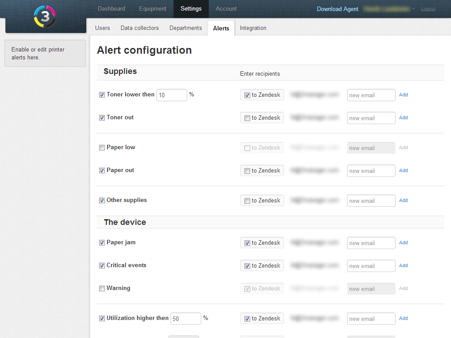Image resolution: width=451 pixels, height=338 pixels.
Task: Click the Toner lower then percentage field
Action: (x=172, y=95)
